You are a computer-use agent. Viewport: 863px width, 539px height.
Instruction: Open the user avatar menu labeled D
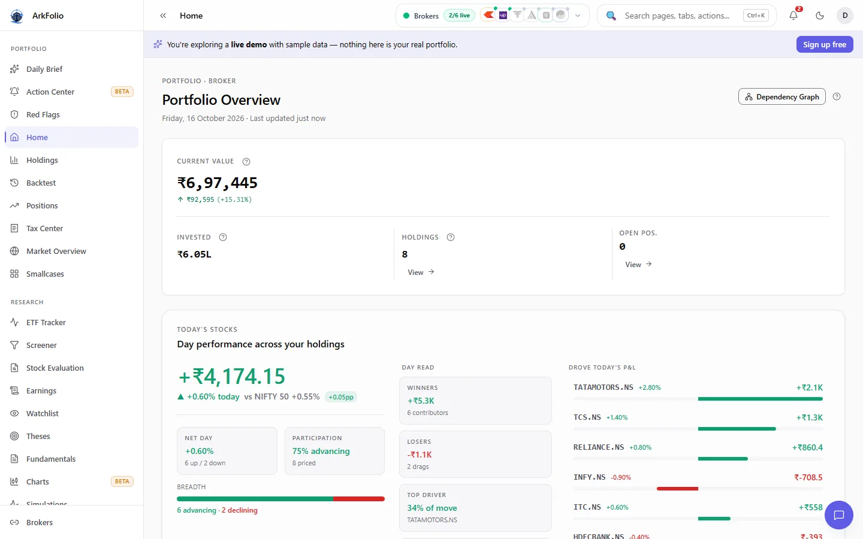[x=845, y=16]
